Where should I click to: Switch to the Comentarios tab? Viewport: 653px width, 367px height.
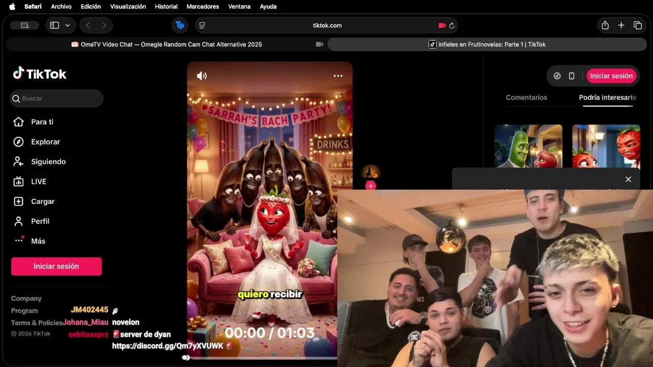coord(526,97)
